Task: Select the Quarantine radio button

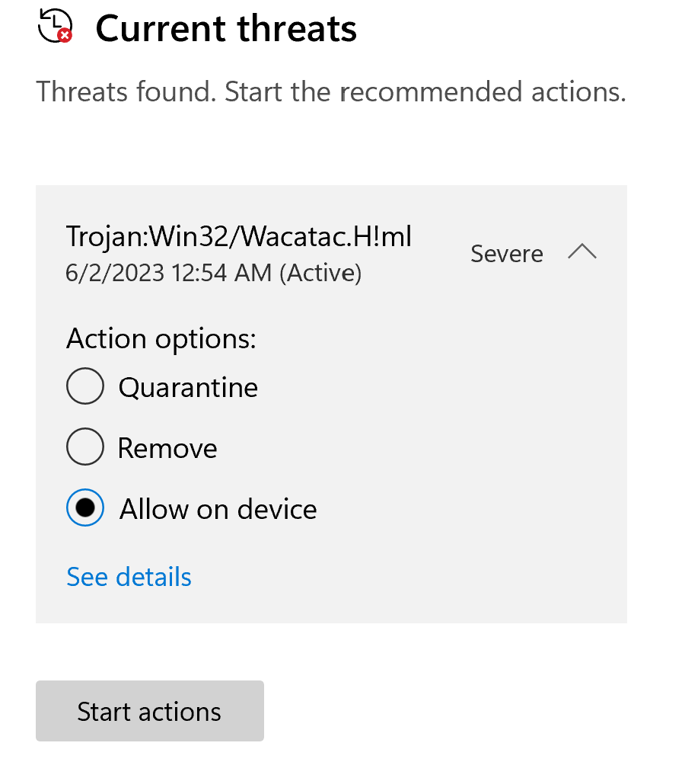Action: tap(84, 387)
